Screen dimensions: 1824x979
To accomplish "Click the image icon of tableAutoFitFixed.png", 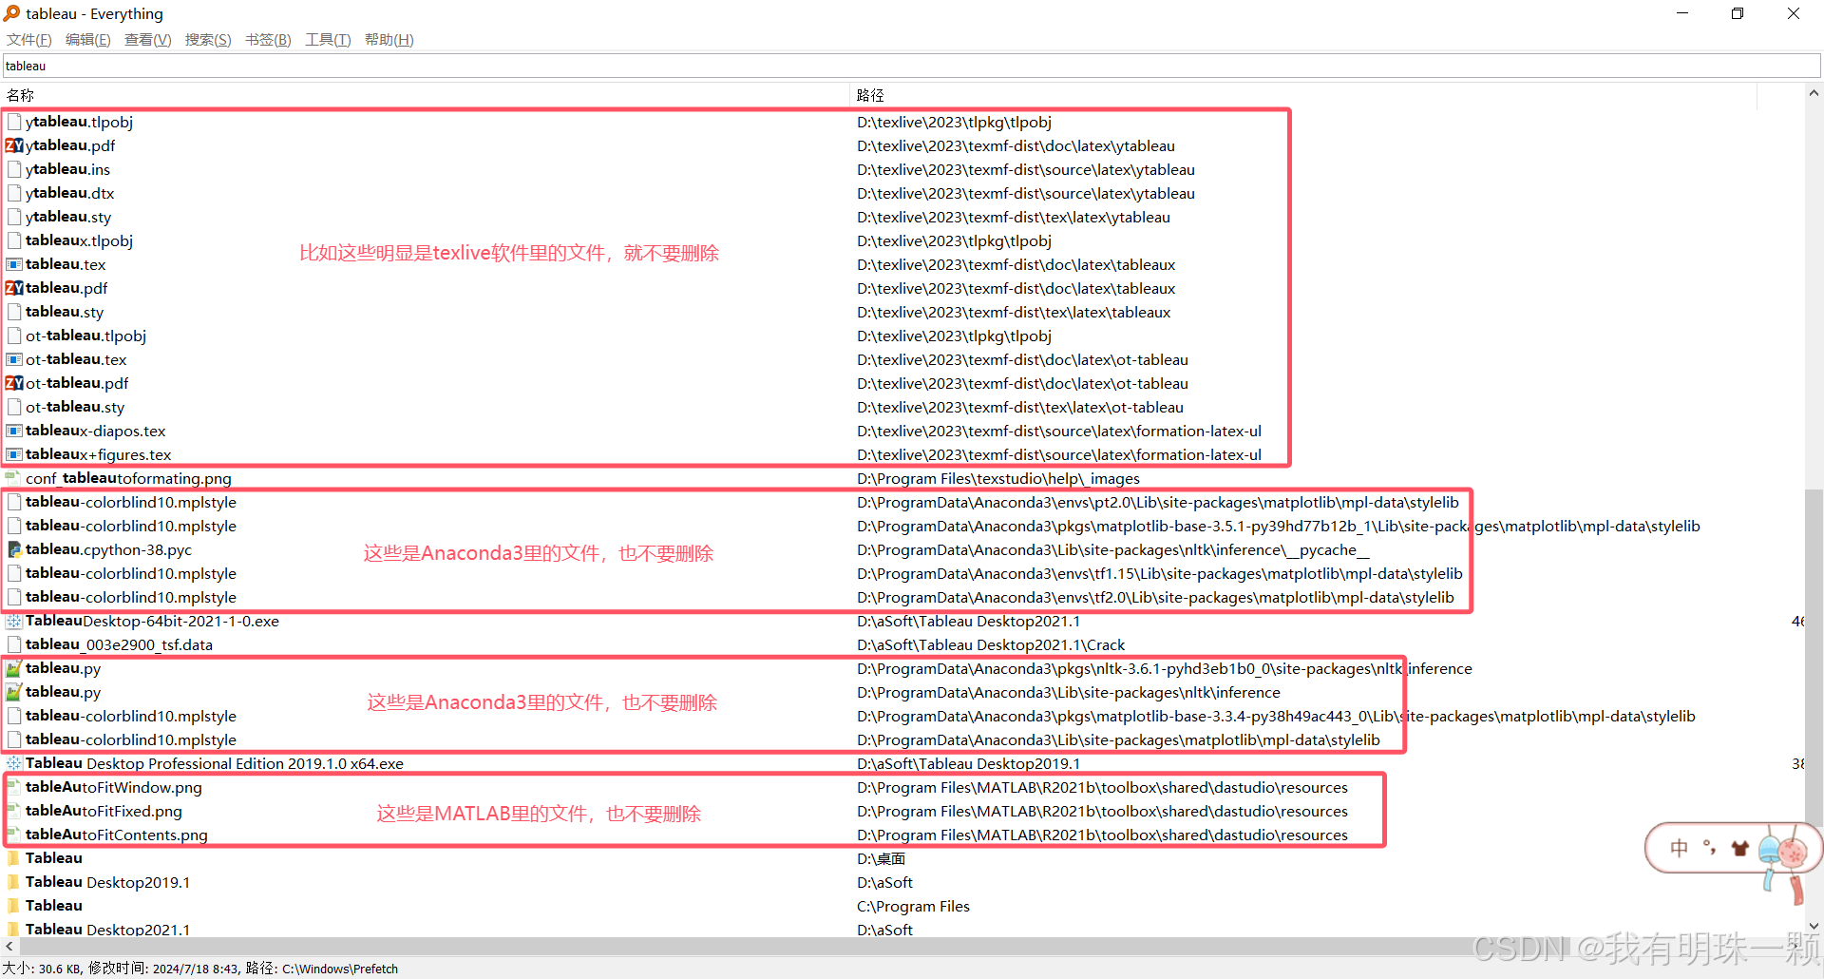I will tap(14, 811).
